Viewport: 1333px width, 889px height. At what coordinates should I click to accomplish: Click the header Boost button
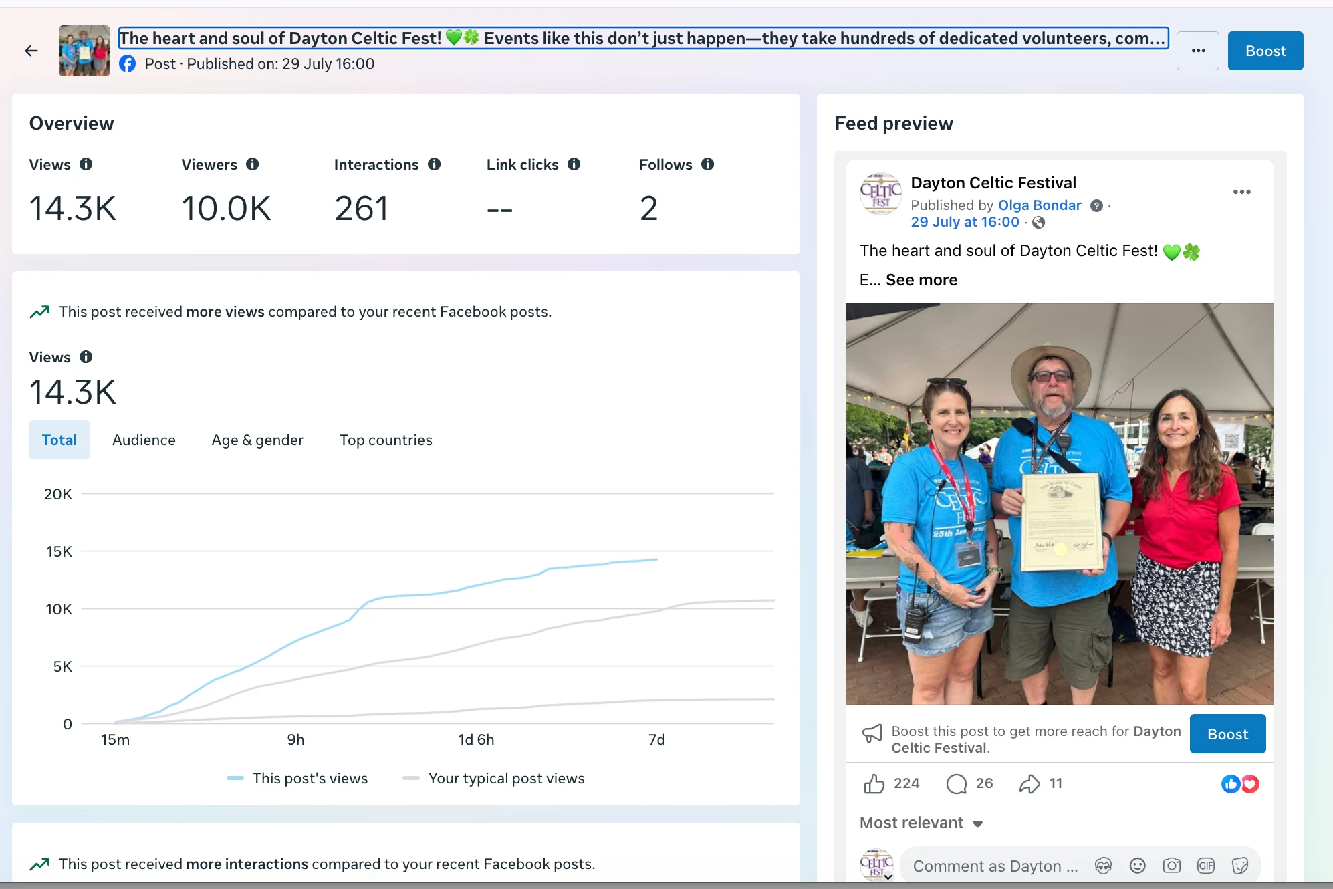tap(1265, 51)
